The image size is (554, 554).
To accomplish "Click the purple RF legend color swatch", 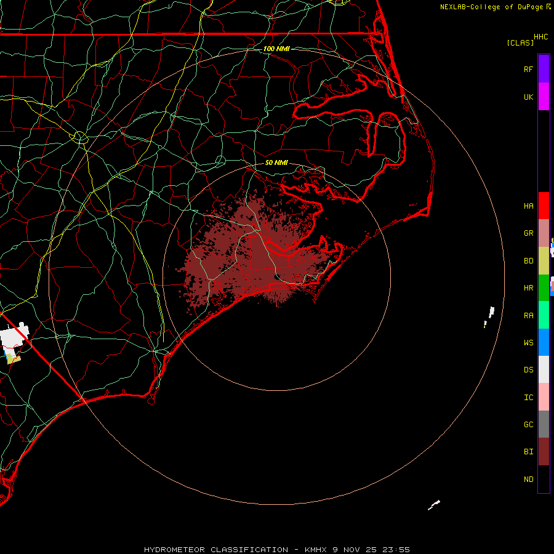I will [544, 68].
